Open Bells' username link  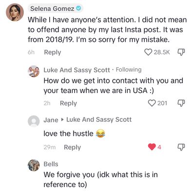point(51,164)
